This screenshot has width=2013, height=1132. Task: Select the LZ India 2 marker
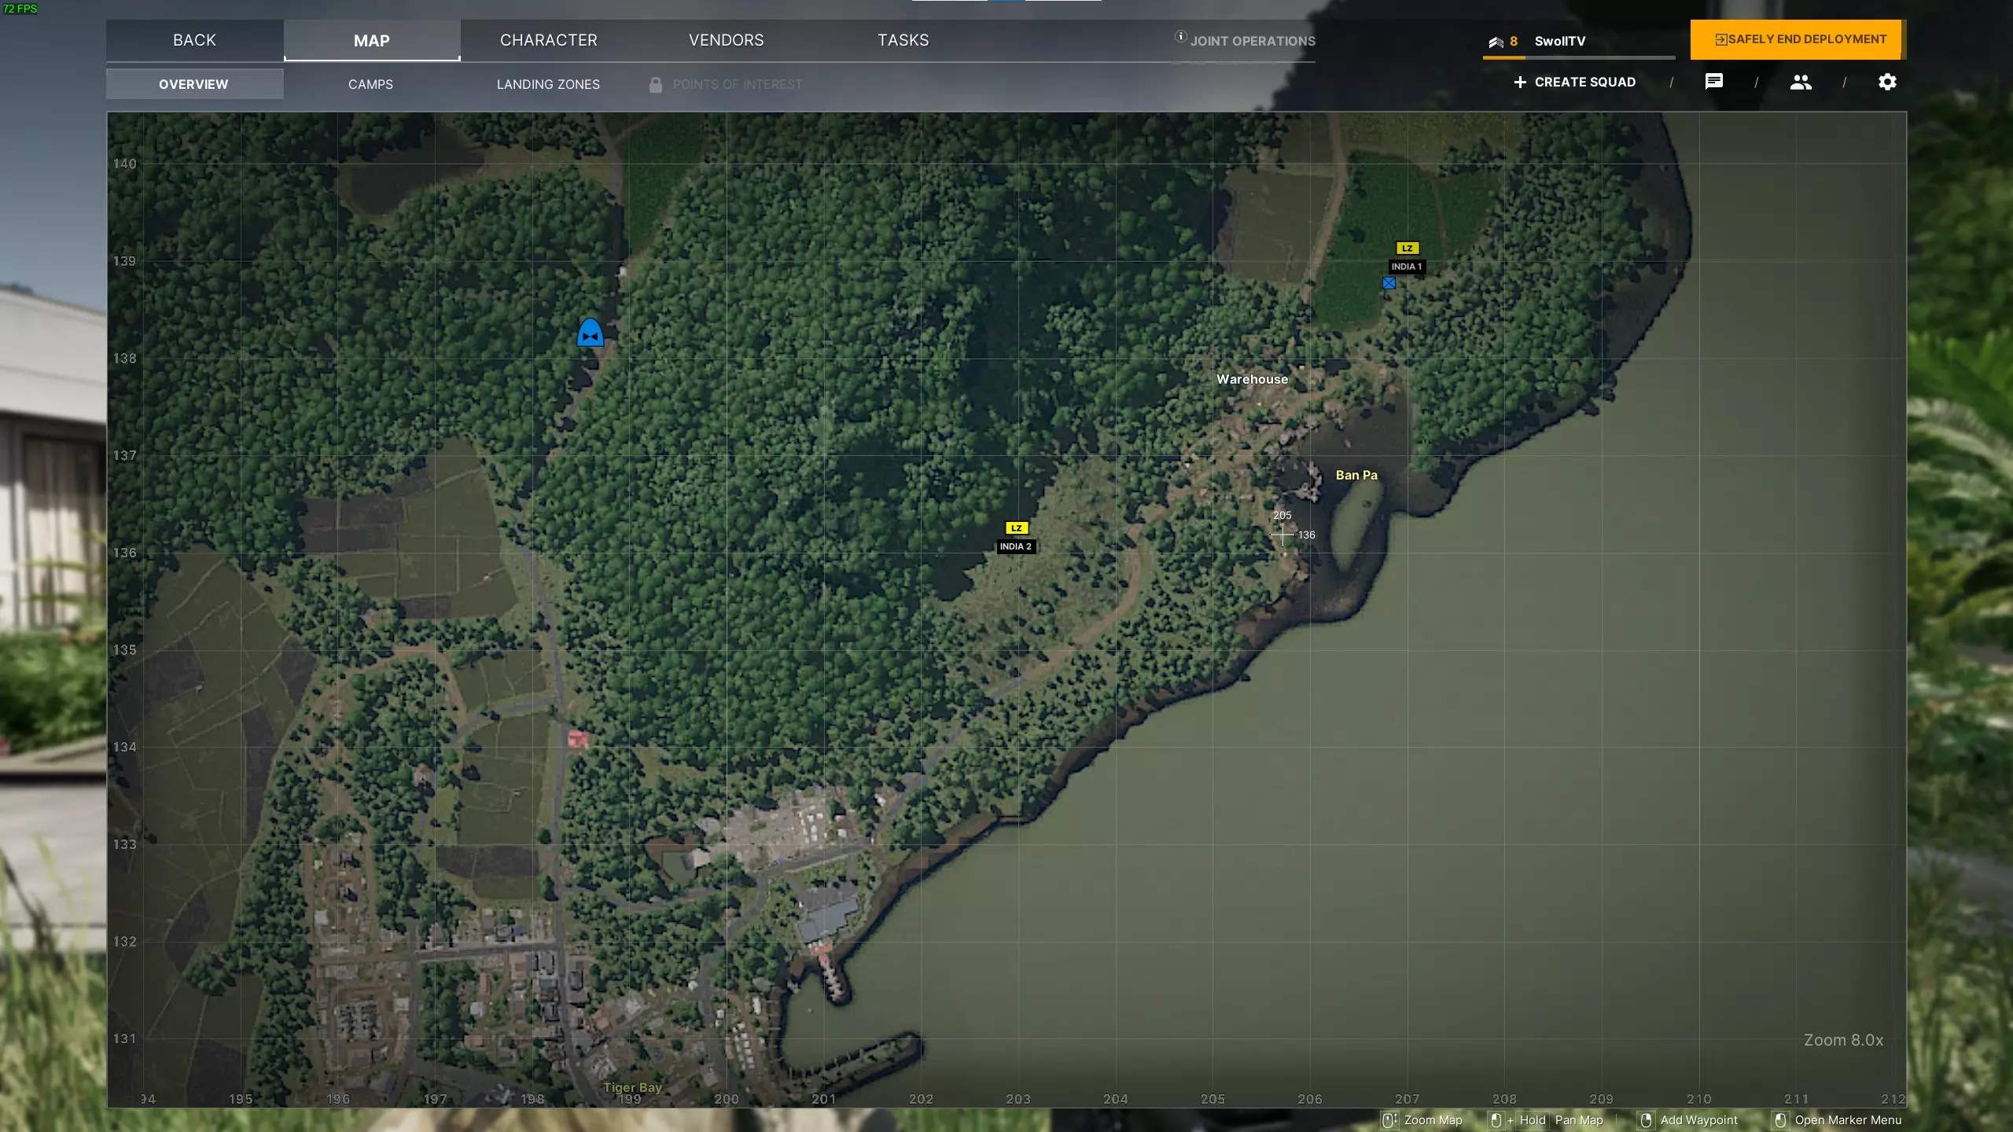tap(1016, 528)
